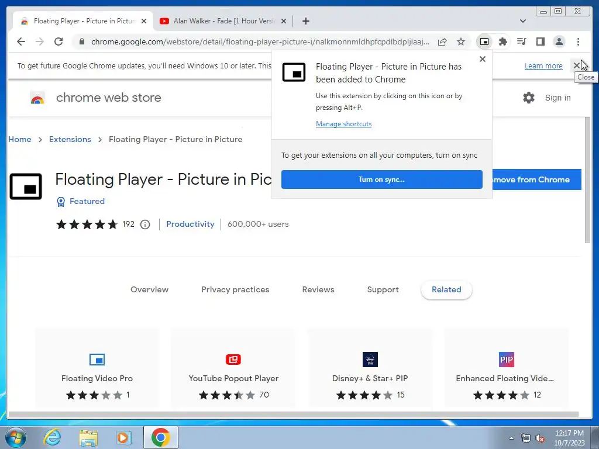Open the Windows Start menu
The height and width of the screenshot is (449, 599).
point(16,437)
